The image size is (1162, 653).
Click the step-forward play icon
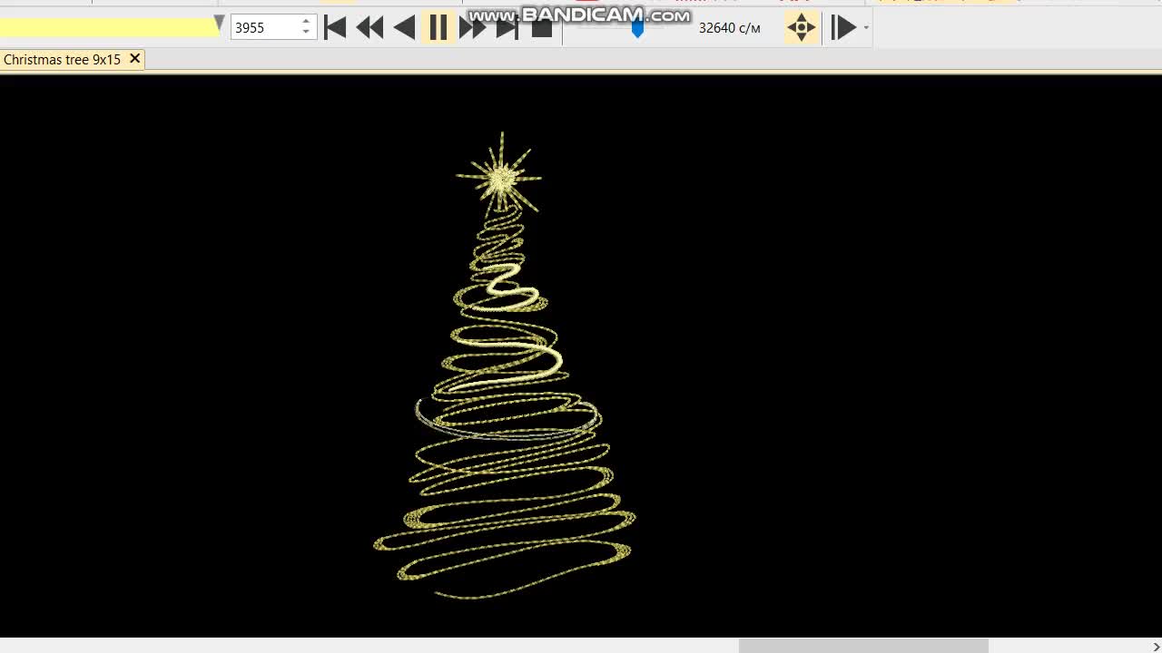(842, 27)
